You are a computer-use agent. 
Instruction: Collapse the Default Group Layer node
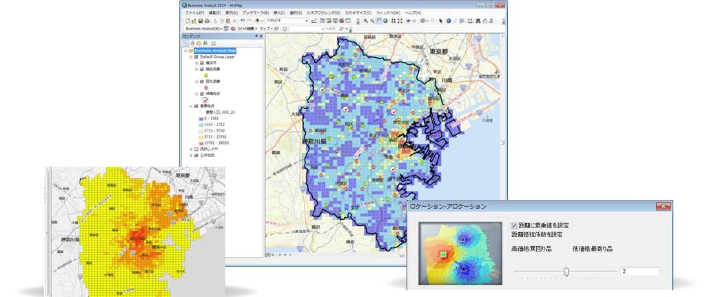pos(192,57)
